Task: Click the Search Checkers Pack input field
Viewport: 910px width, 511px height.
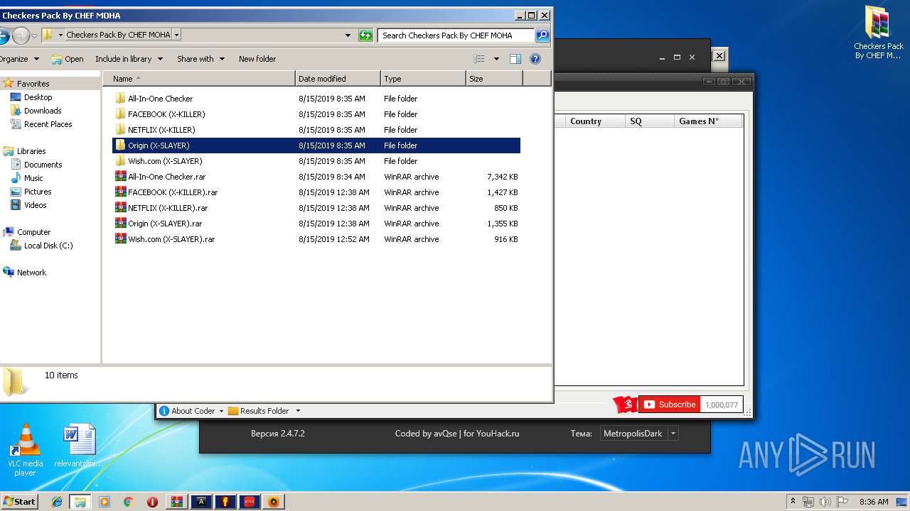Action: click(x=455, y=35)
